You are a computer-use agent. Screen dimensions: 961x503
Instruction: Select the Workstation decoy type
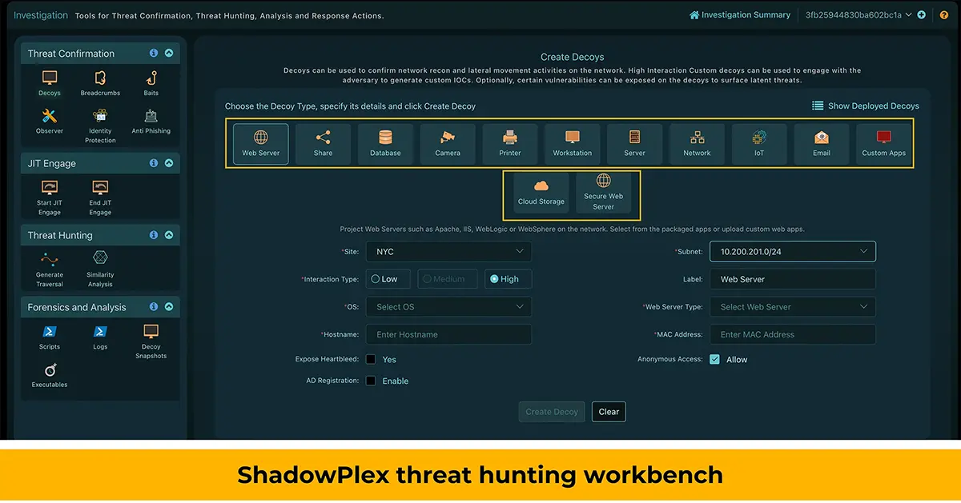click(x=573, y=144)
